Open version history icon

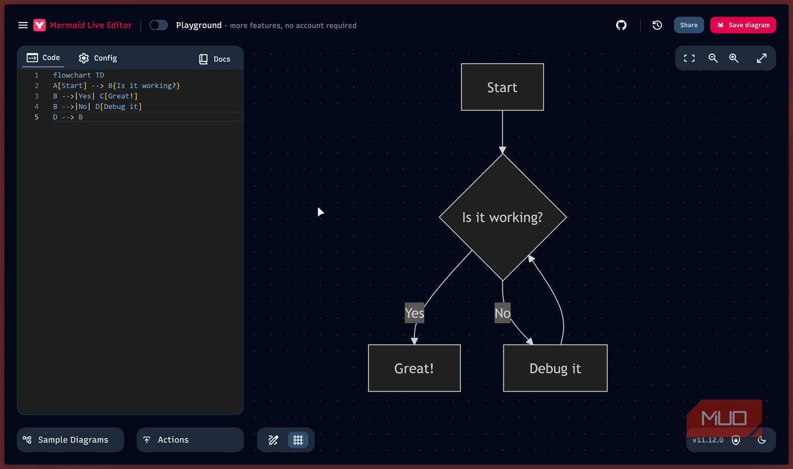click(x=657, y=25)
